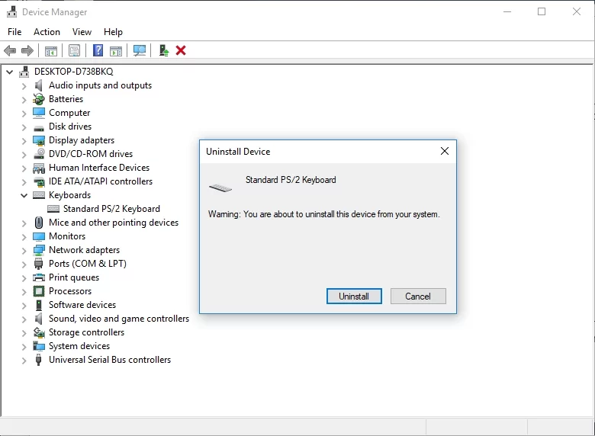Viewport: 595px width, 436px height.
Task: Click the Processors chip icon
Action: coord(39,291)
